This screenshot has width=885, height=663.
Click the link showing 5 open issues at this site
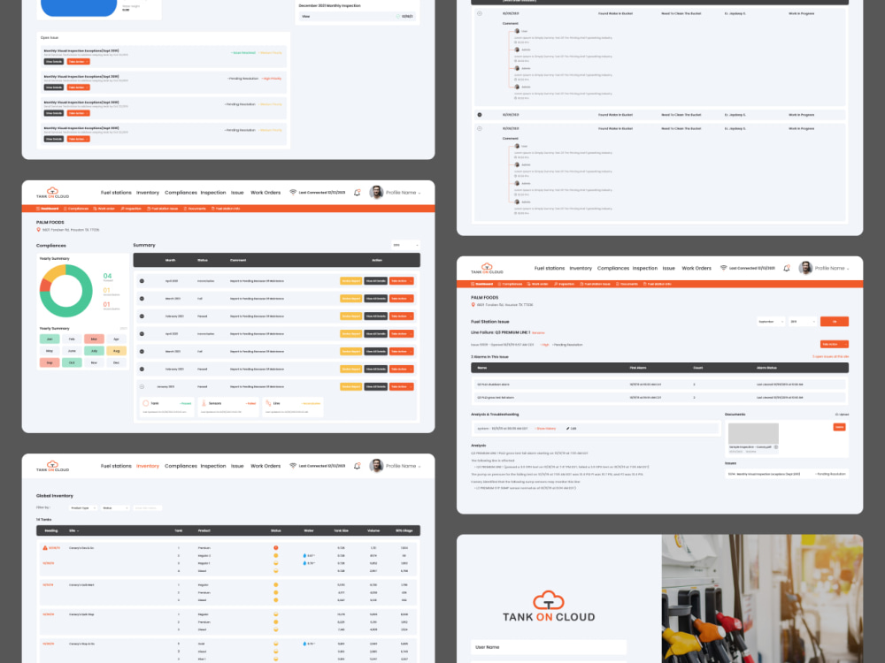830,355
